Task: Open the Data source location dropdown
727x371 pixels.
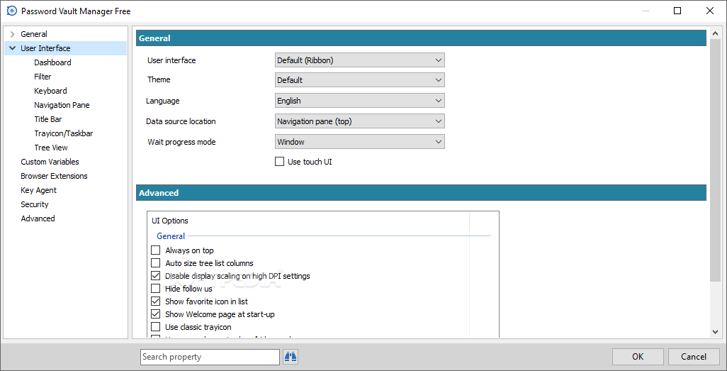Action: pyautogui.click(x=360, y=121)
